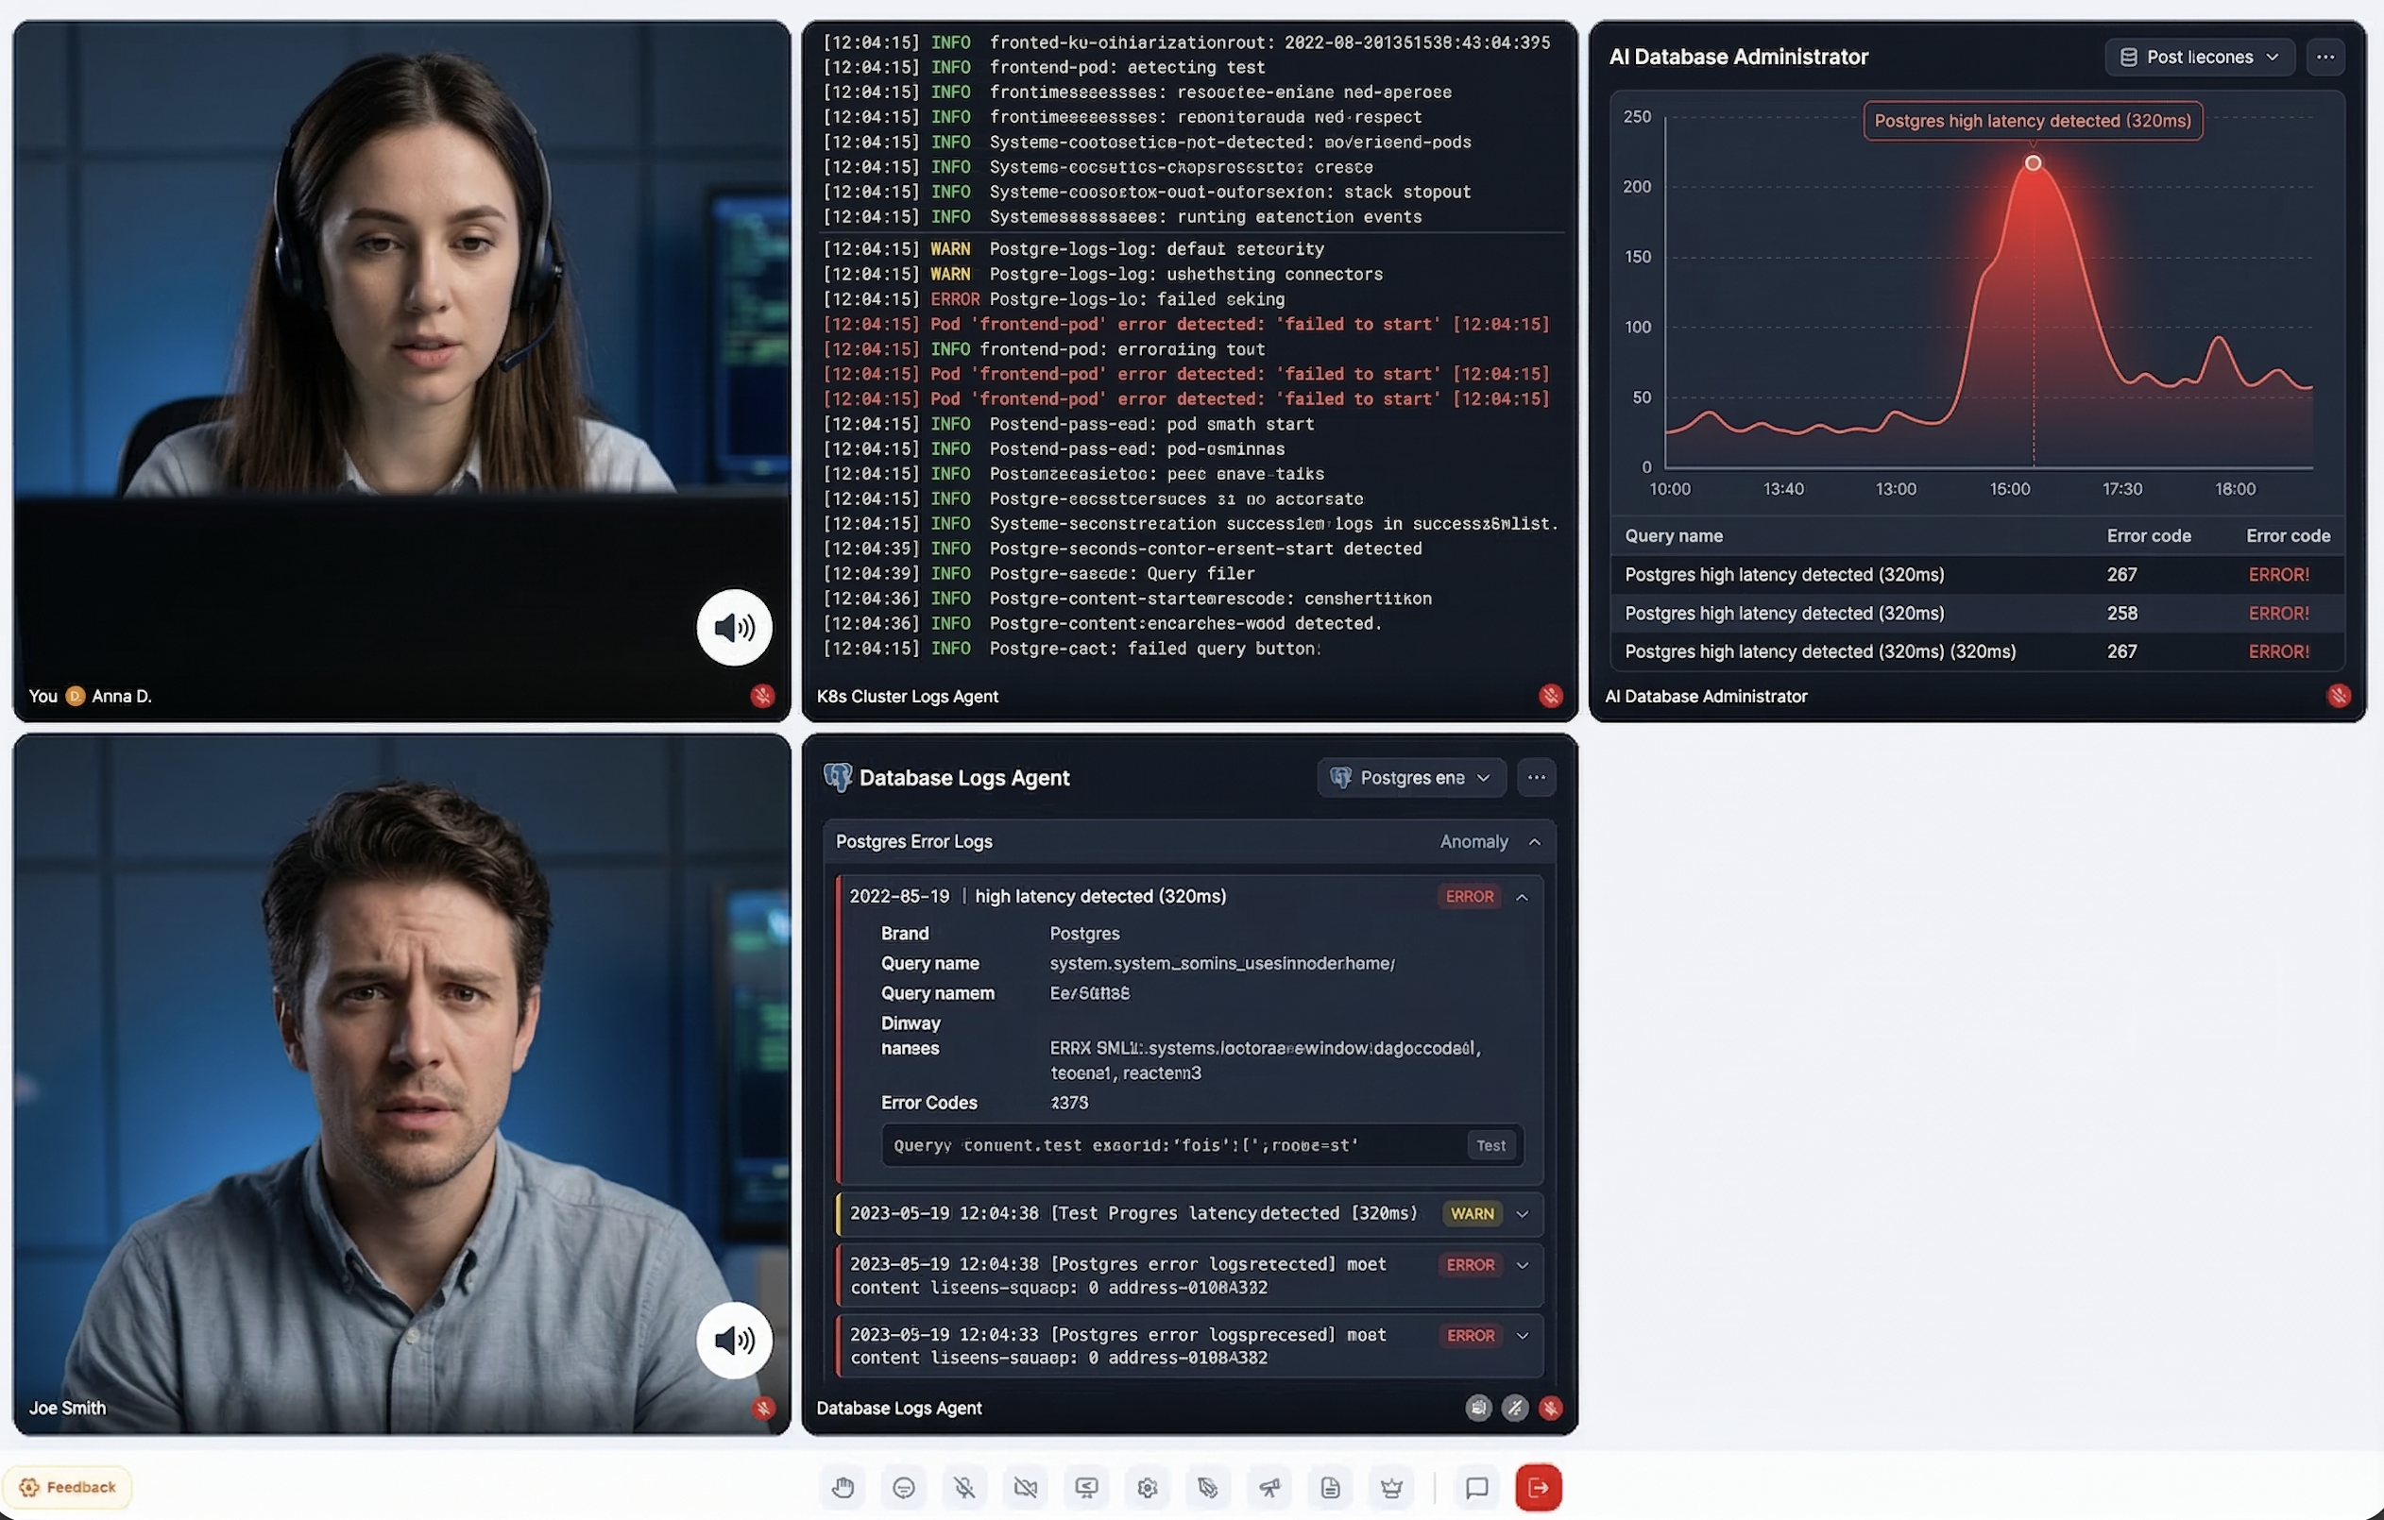The image size is (2384, 1520).
Task: Toggle the microphone mute button
Action: (964, 1487)
